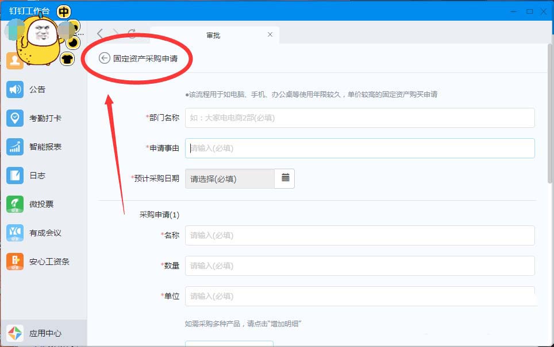The image size is (554, 347).
Task: Open the 公告 announcement icon
Action: (15, 89)
